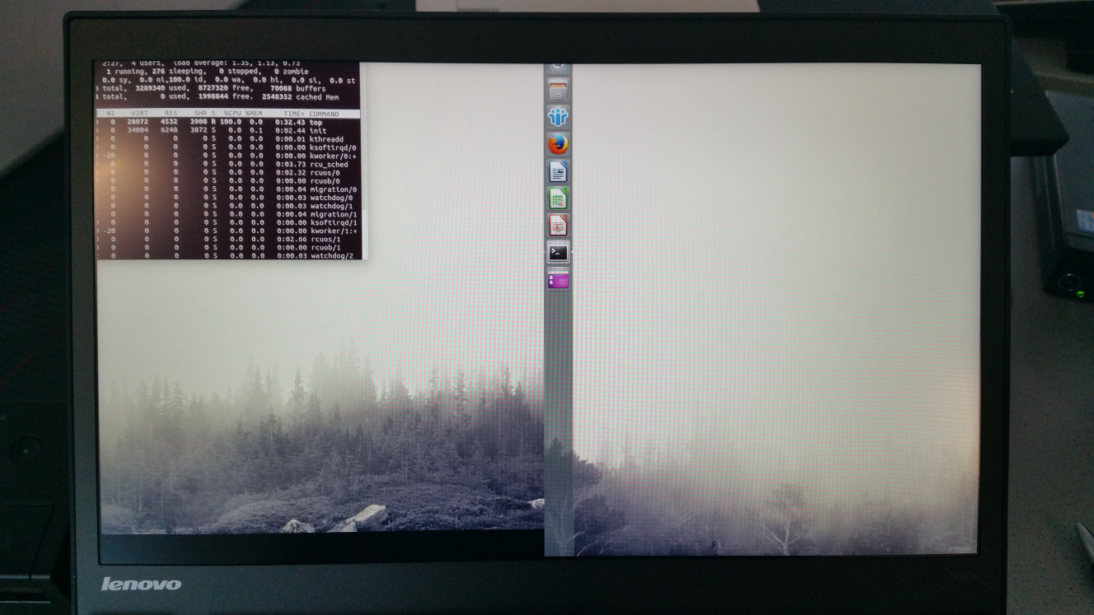Launch LibreOffice Impress
The image size is (1094, 615).
tap(559, 225)
